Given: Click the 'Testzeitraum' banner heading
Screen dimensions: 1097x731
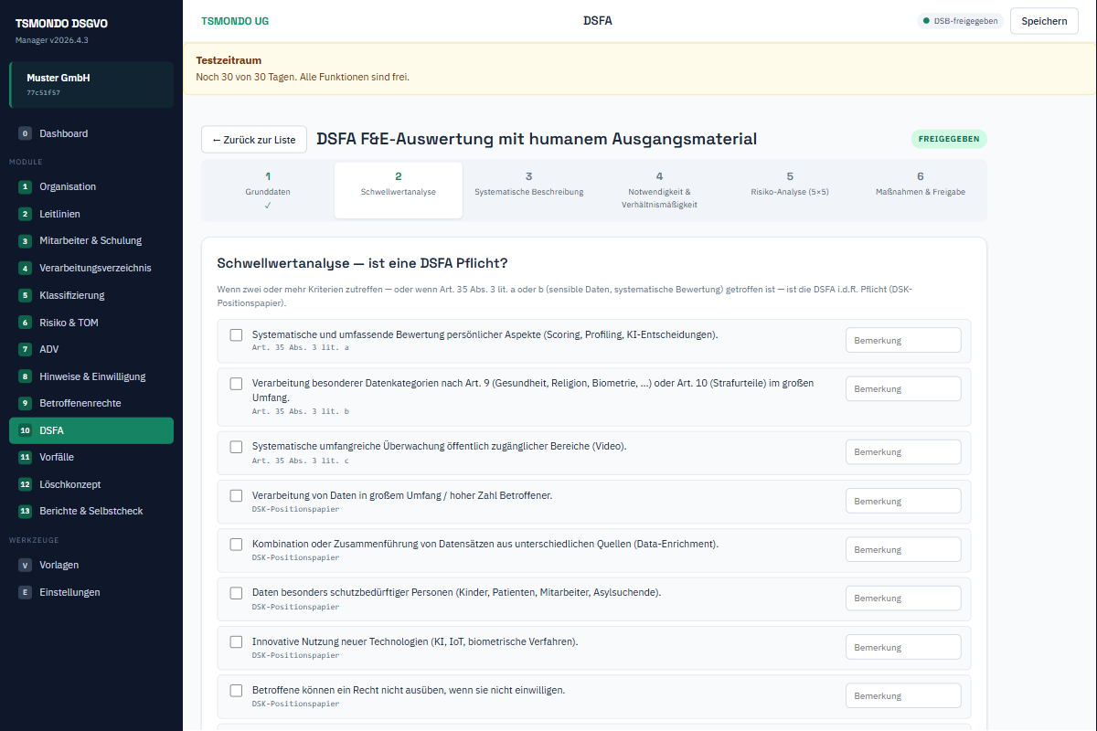Looking at the screenshot, I should click(229, 60).
